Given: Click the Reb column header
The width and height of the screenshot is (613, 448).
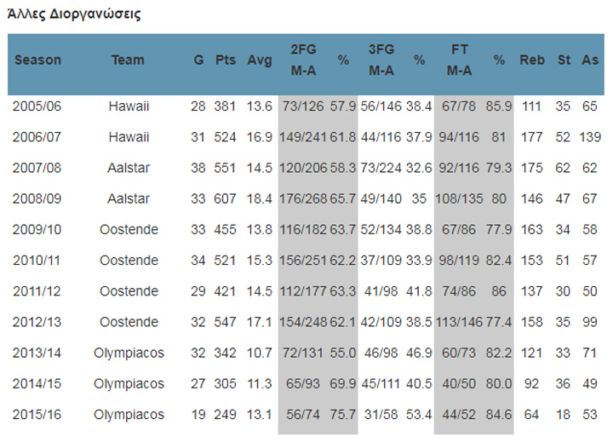Looking at the screenshot, I should [x=532, y=60].
